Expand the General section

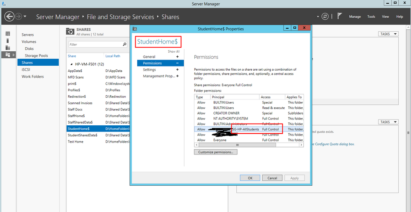pyautogui.click(x=178, y=57)
